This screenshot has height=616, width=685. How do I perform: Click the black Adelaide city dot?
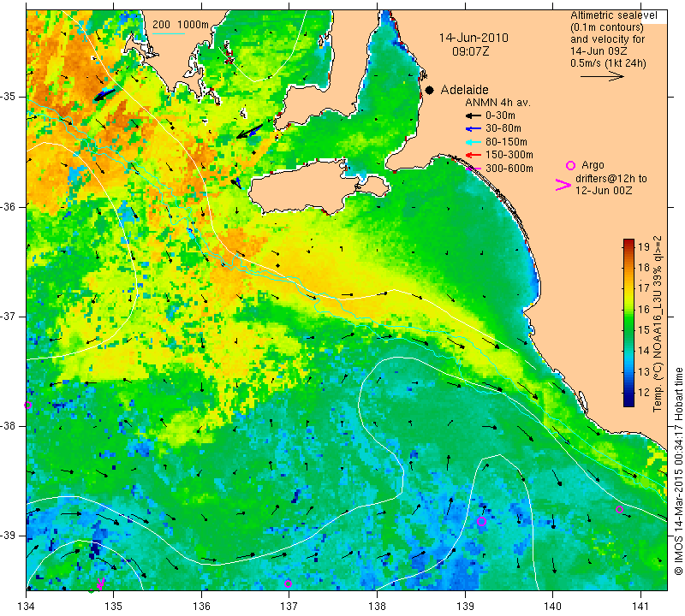pos(430,90)
